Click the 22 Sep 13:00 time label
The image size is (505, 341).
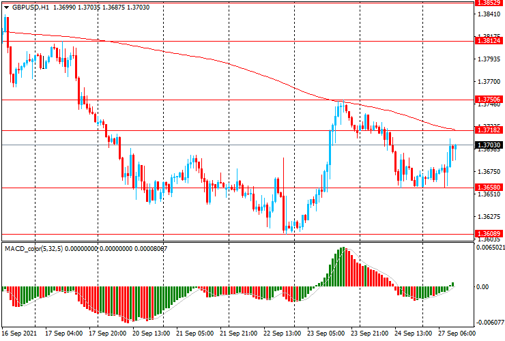282,333
